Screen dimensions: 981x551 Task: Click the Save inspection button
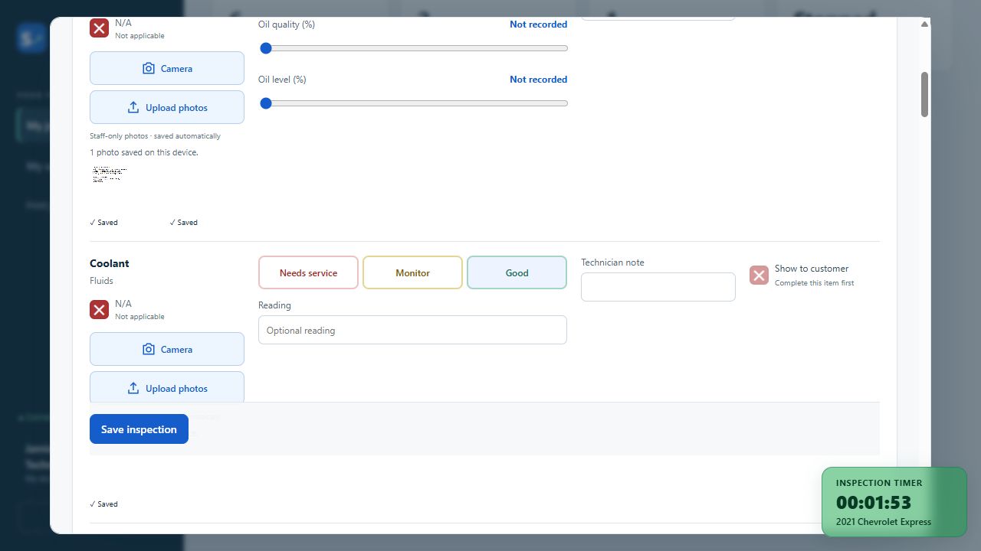pyautogui.click(x=139, y=429)
